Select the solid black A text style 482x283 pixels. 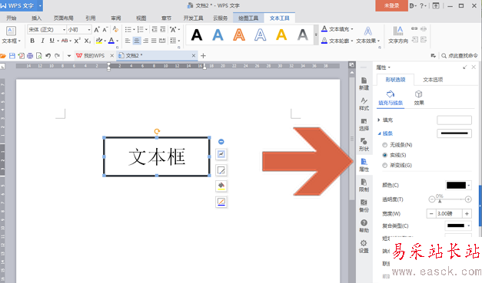click(x=197, y=35)
